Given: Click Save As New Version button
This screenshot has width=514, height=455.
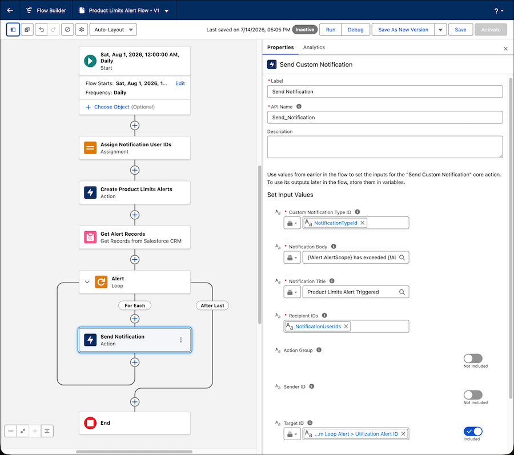Looking at the screenshot, I should tap(403, 30).
